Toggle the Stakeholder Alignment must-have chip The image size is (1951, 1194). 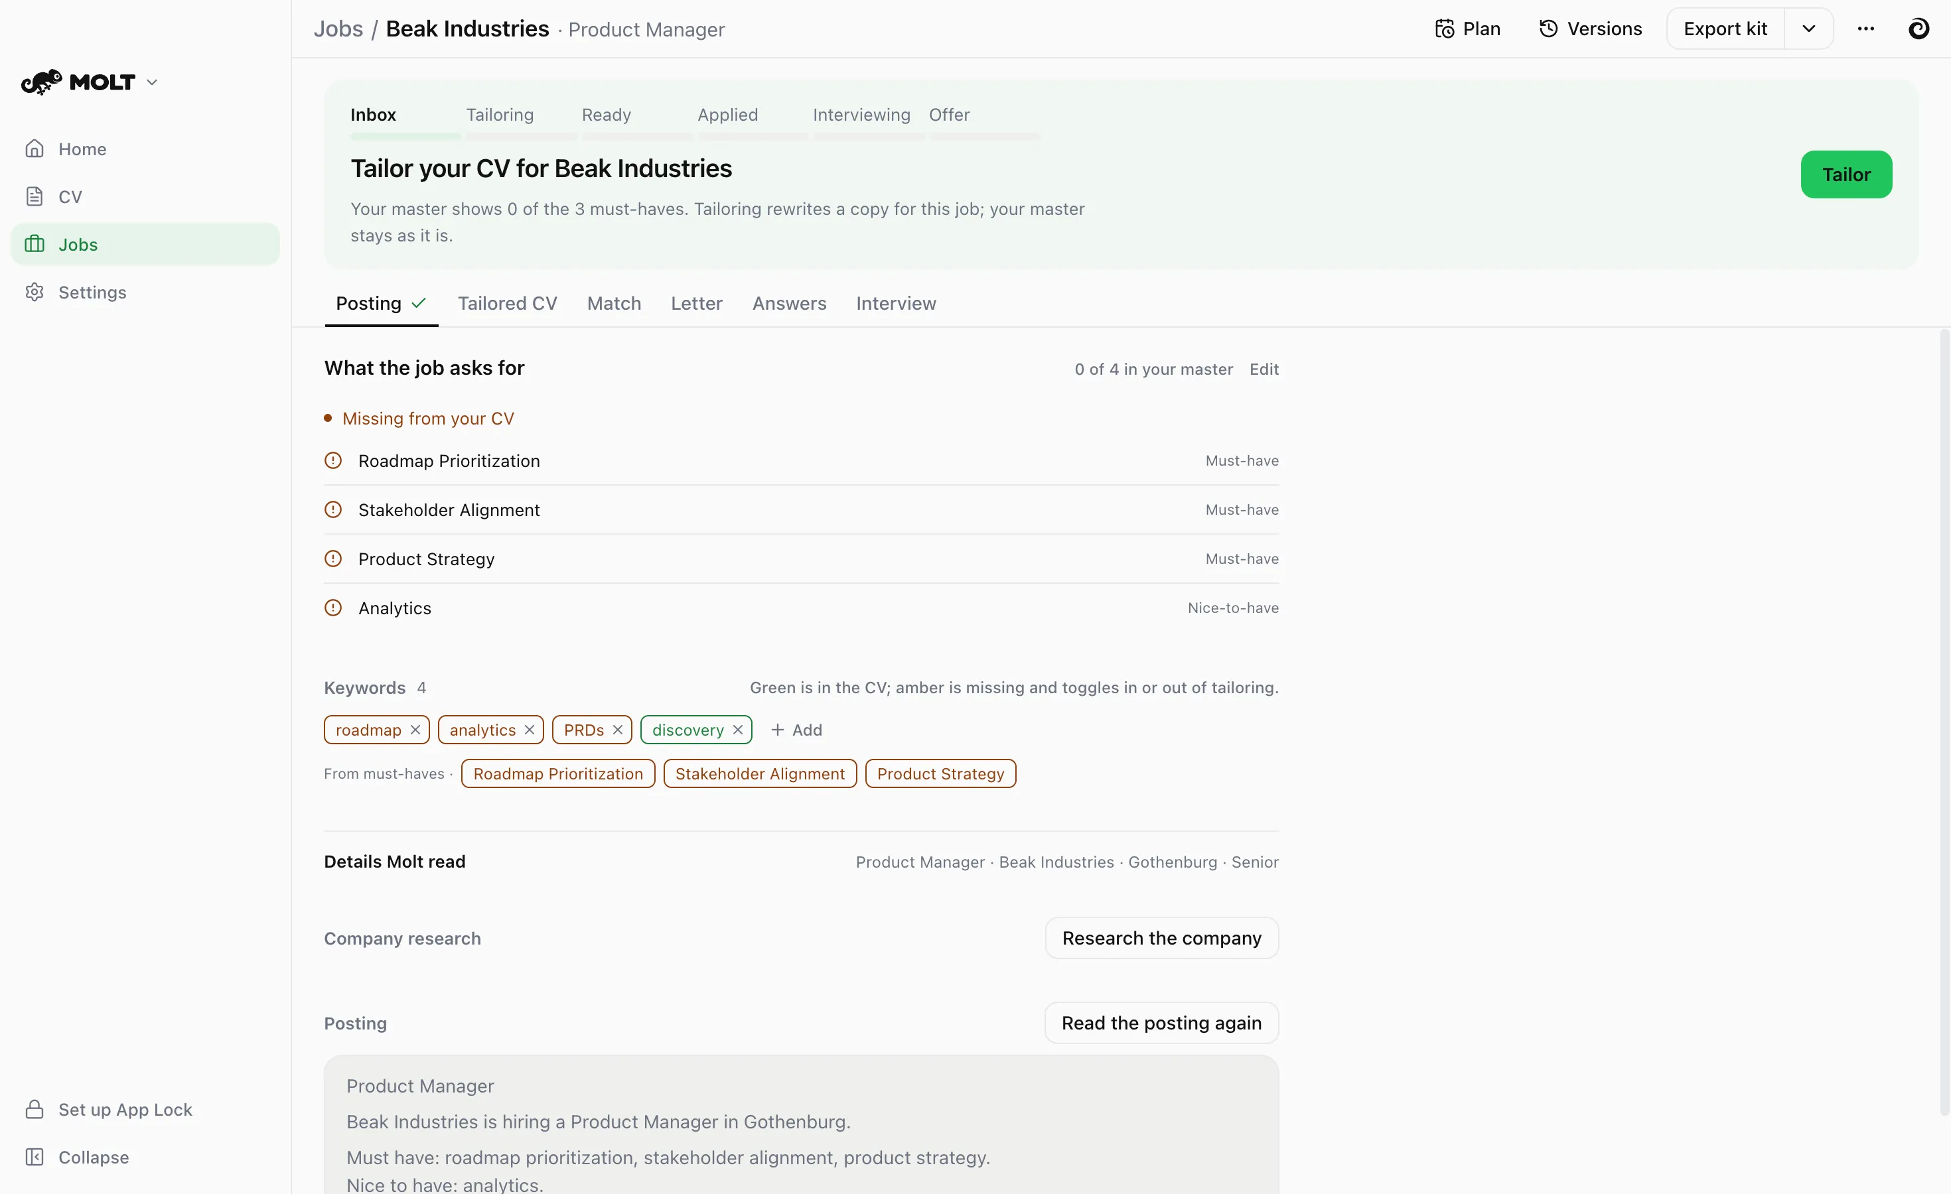point(760,773)
